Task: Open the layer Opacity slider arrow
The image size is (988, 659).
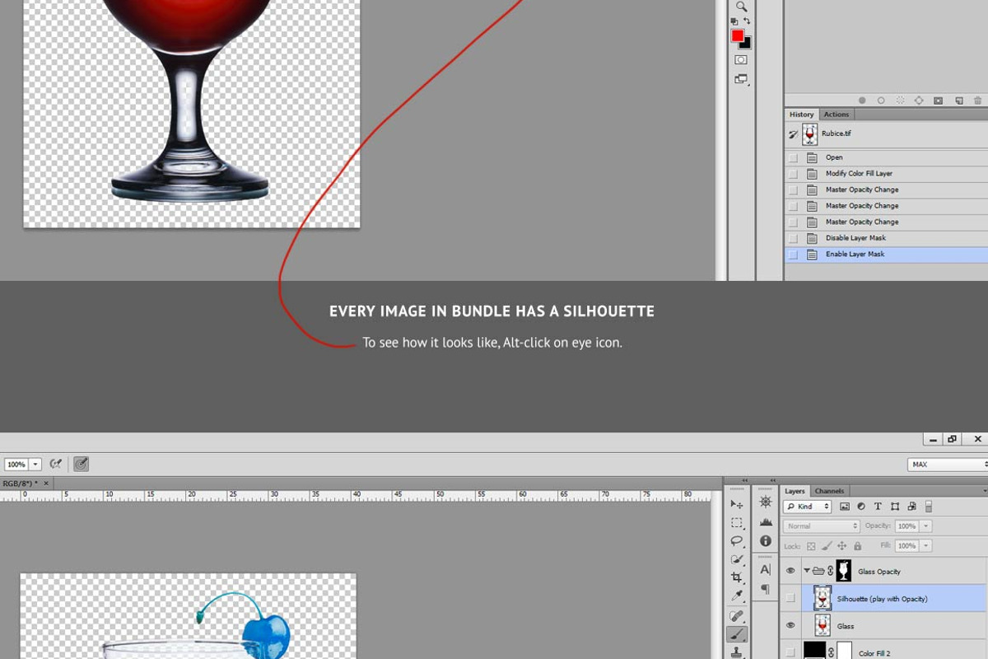Action: click(x=927, y=526)
